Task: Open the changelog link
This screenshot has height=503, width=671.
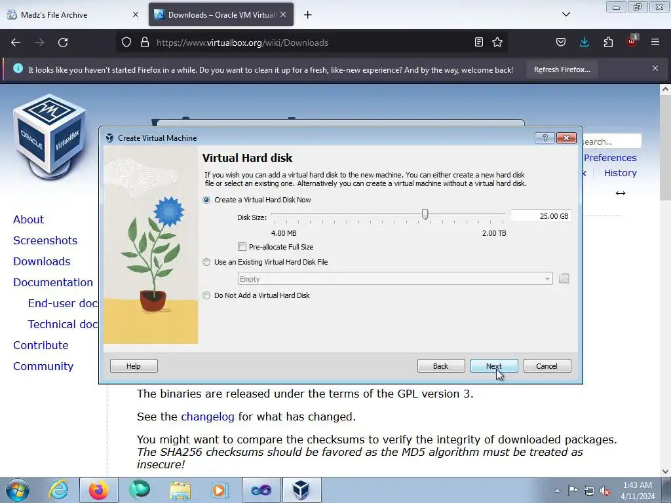Action: point(208,417)
